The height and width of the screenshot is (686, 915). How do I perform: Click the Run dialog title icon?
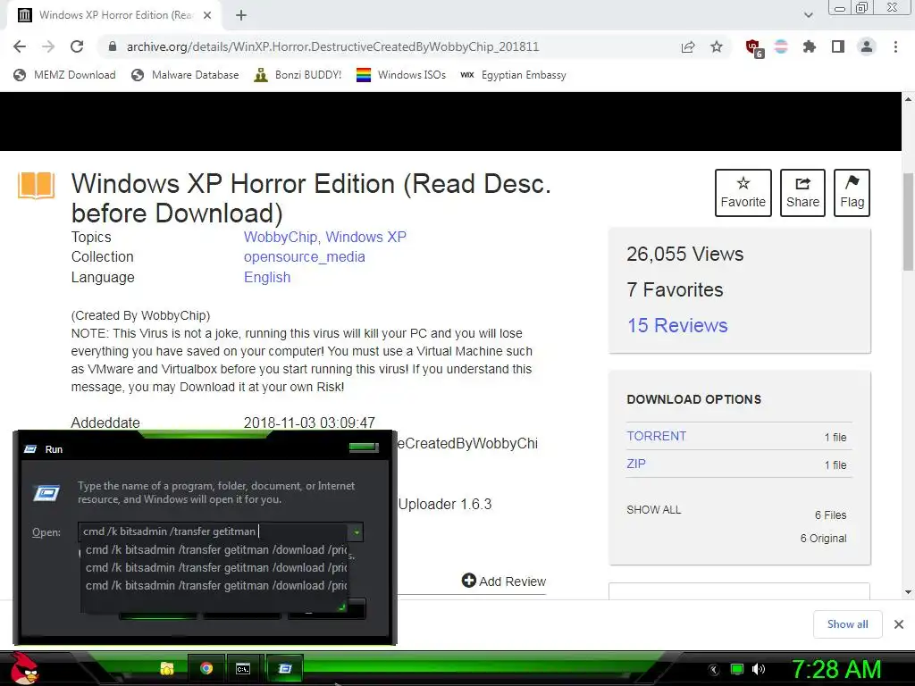(30, 448)
